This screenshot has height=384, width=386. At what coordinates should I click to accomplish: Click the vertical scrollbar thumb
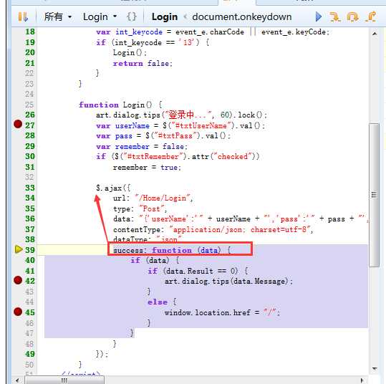[374, 195]
